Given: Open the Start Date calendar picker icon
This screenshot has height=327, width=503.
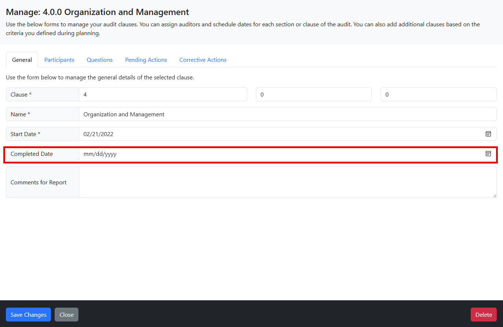Looking at the screenshot, I should click(488, 134).
